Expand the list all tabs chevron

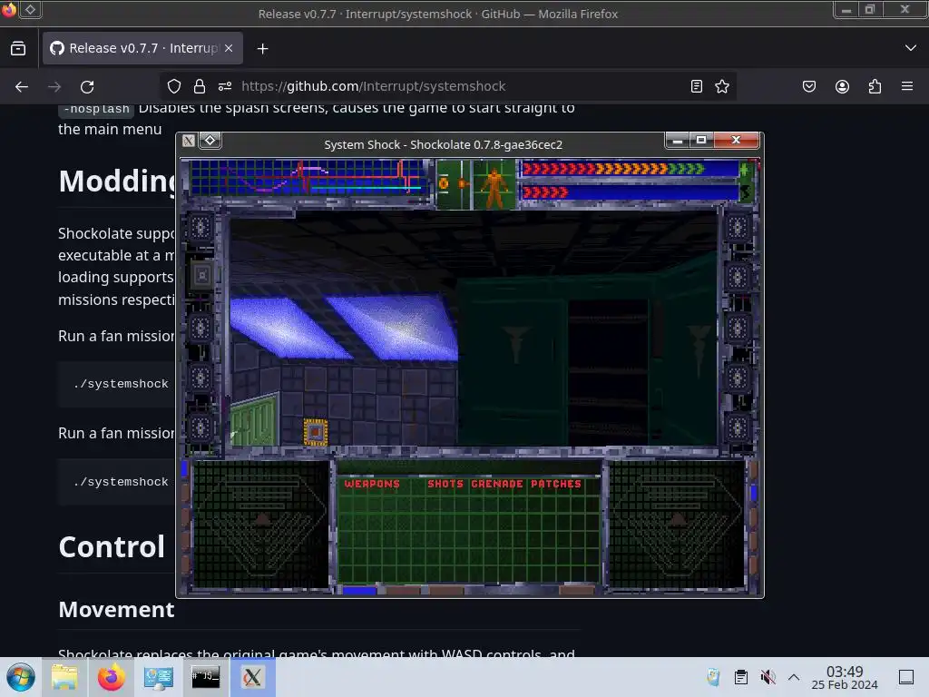coord(911,48)
